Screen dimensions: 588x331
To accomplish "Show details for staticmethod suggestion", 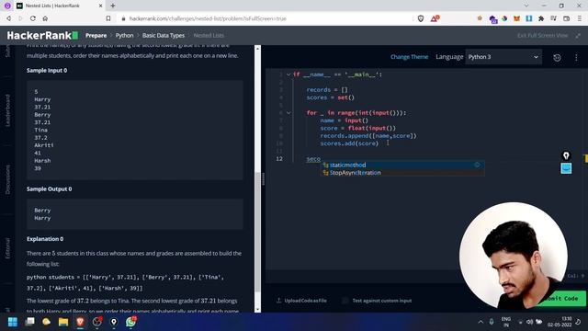I will (477, 165).
